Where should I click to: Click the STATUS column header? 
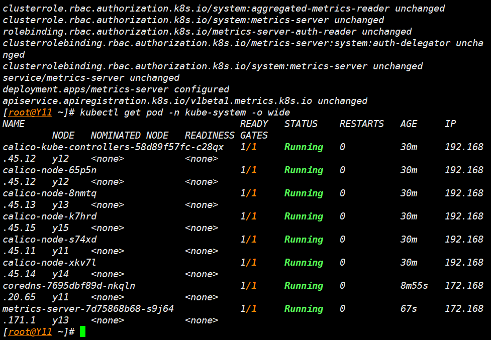[x=301, y=124]
